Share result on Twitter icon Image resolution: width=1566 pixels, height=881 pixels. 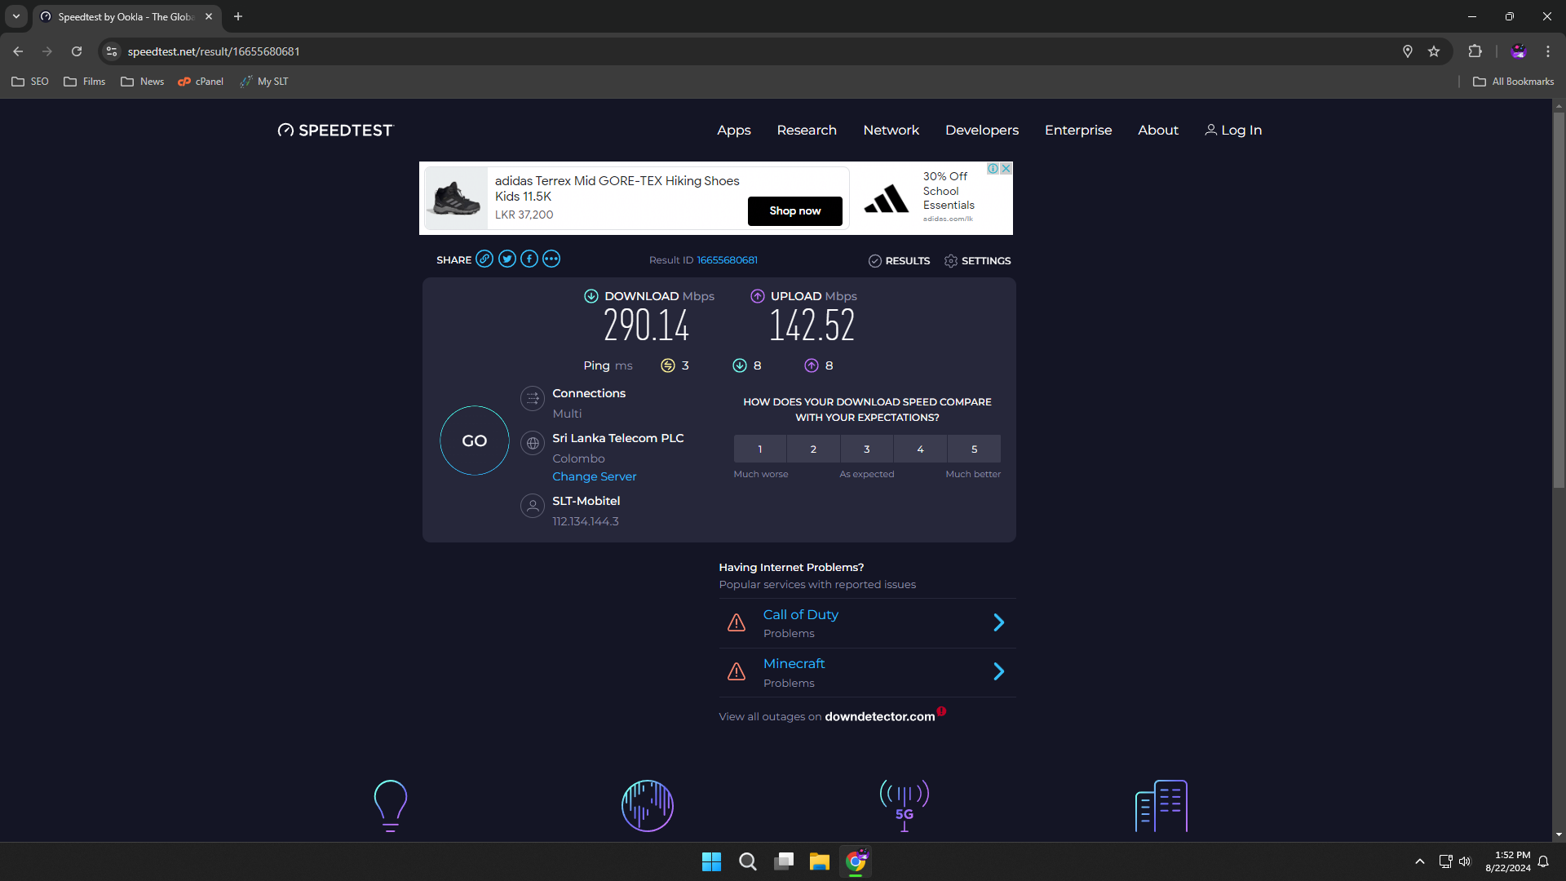507,259
